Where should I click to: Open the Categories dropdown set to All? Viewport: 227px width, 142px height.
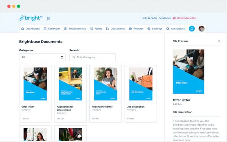pyautogui.click(x=42, y=57)
